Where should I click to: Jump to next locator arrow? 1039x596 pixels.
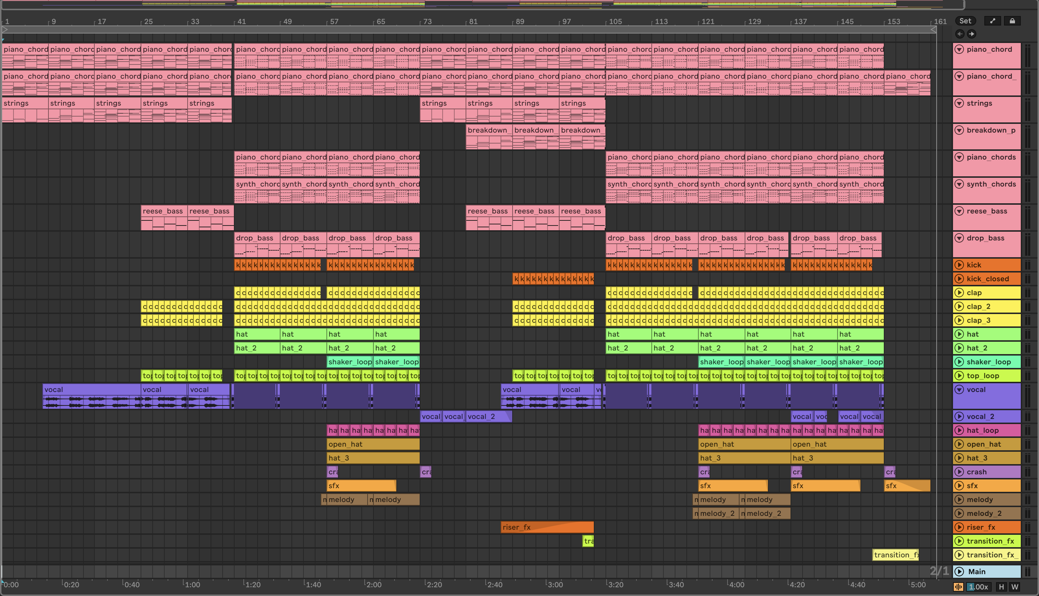972,34
